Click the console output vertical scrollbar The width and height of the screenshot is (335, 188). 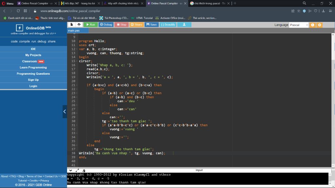(330, 179)
